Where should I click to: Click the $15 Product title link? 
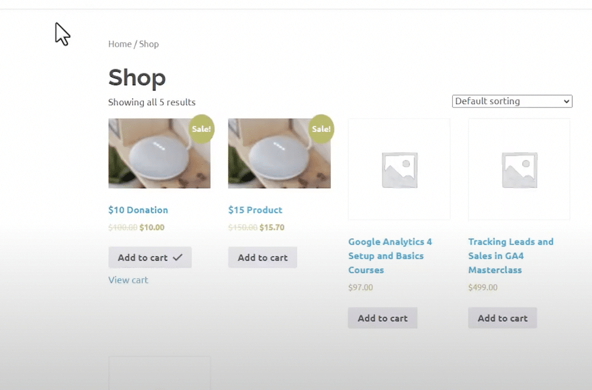pos(255,210)
